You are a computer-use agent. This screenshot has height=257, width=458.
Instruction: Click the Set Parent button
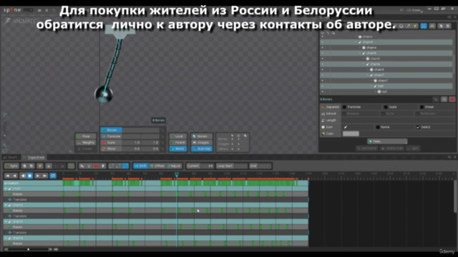point(367,148)
